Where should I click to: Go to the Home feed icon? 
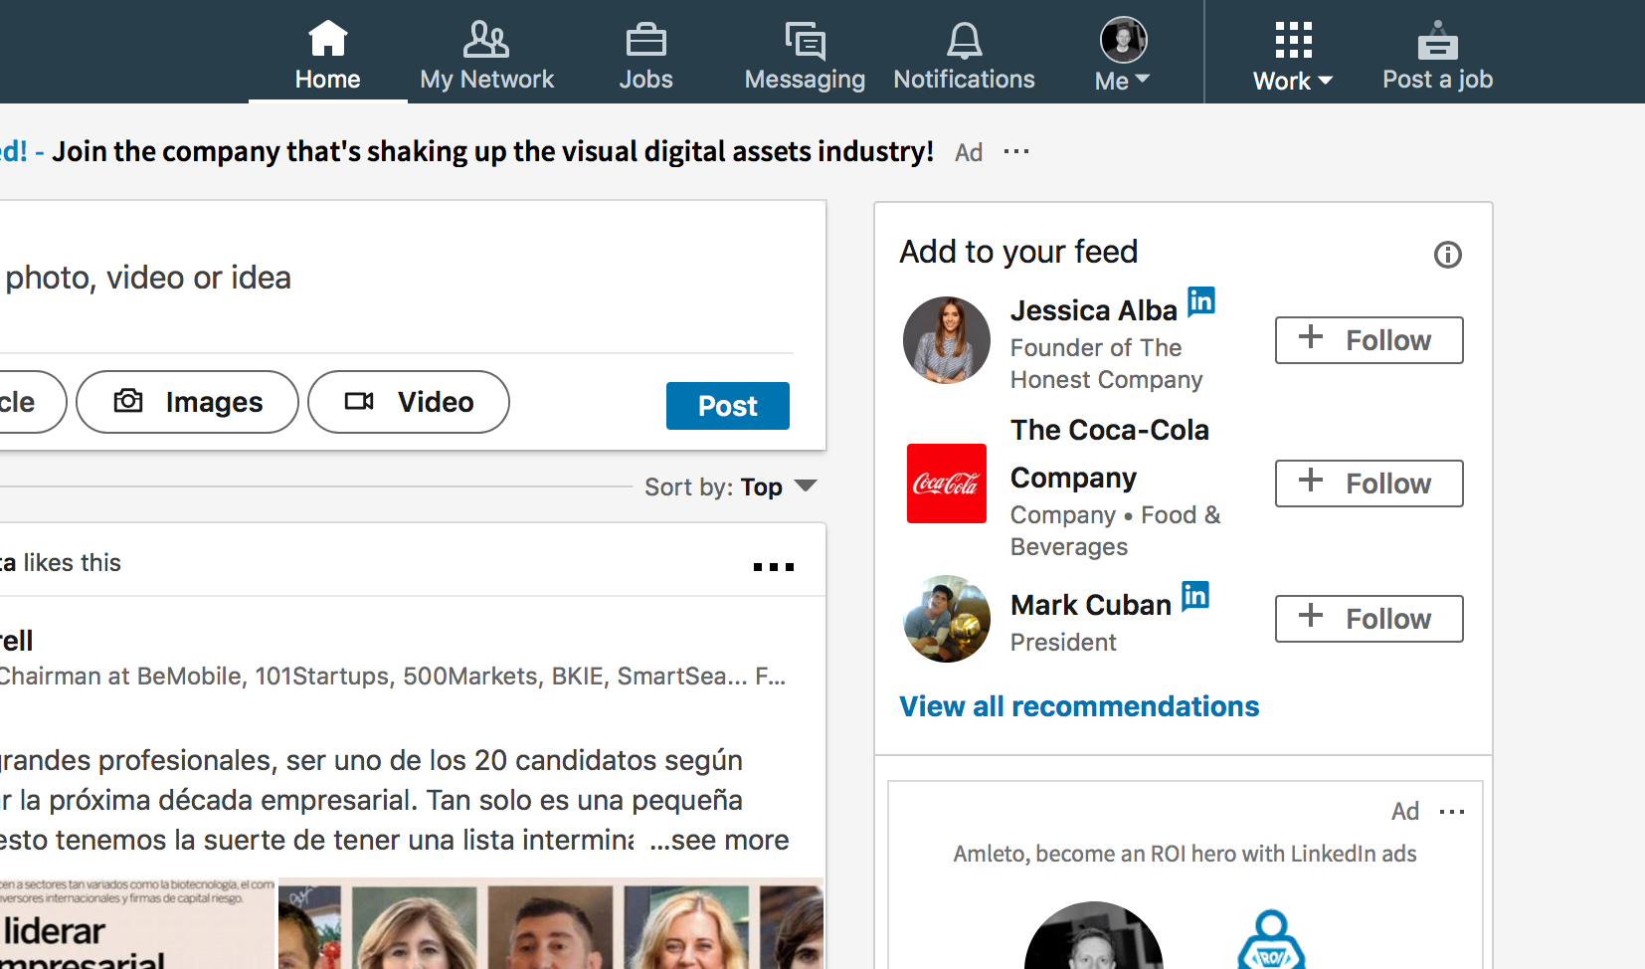click(x=327, y=39)
